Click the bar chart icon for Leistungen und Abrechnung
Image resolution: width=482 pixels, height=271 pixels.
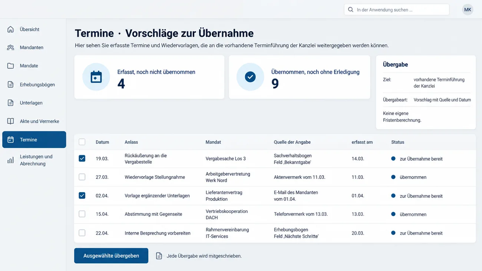click(x=11, y=160)
